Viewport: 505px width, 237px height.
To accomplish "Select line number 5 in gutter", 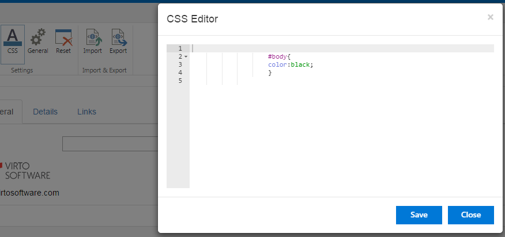I will pyautogui.click(x=180, y=81).
